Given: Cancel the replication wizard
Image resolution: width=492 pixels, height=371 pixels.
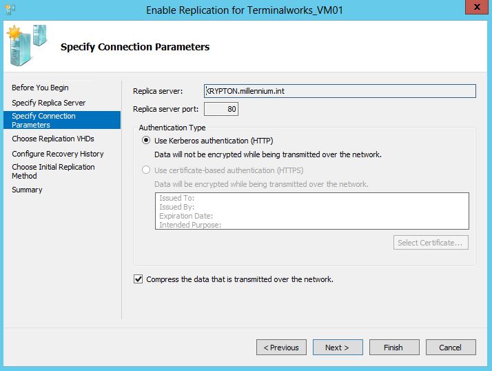Looking at the screenshot, I should 451,347.
